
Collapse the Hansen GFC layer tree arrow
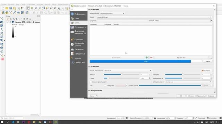pyautogui.click(x=7, y=22)
